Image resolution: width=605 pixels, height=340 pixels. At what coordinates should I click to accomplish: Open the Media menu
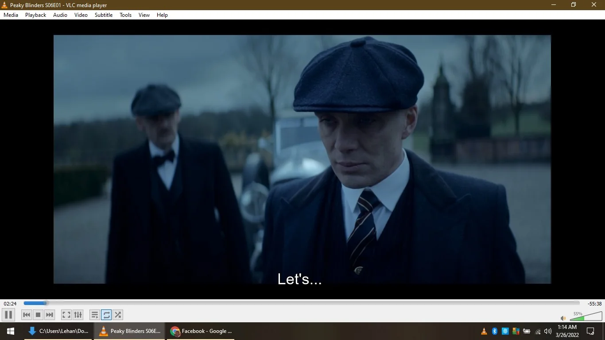(x=11, y=15)
